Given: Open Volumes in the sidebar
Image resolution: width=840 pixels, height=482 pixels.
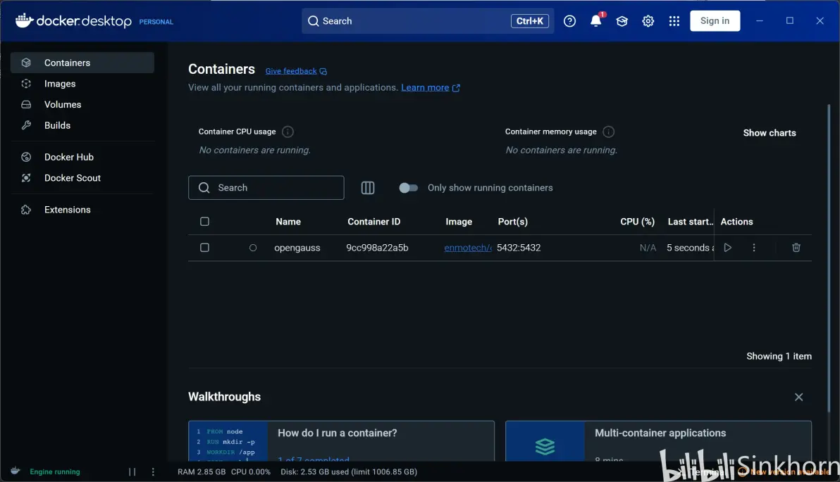Looking at the screenshot, I should click(x=82, y=104).
